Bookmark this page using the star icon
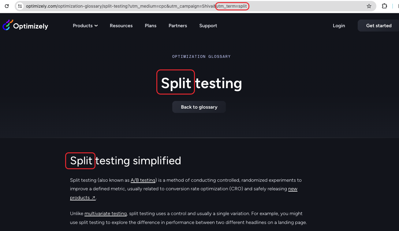 click(x=369, y=6)
